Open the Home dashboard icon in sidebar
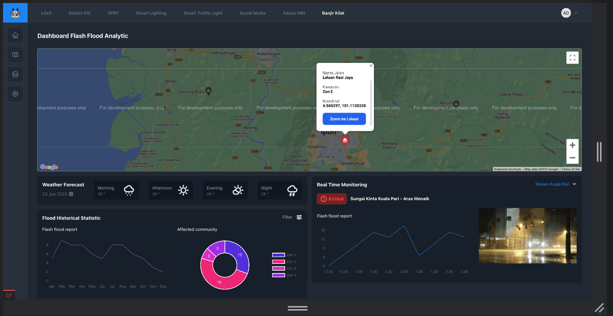Screen dimensions: 613x316 [x=15, y=35]
